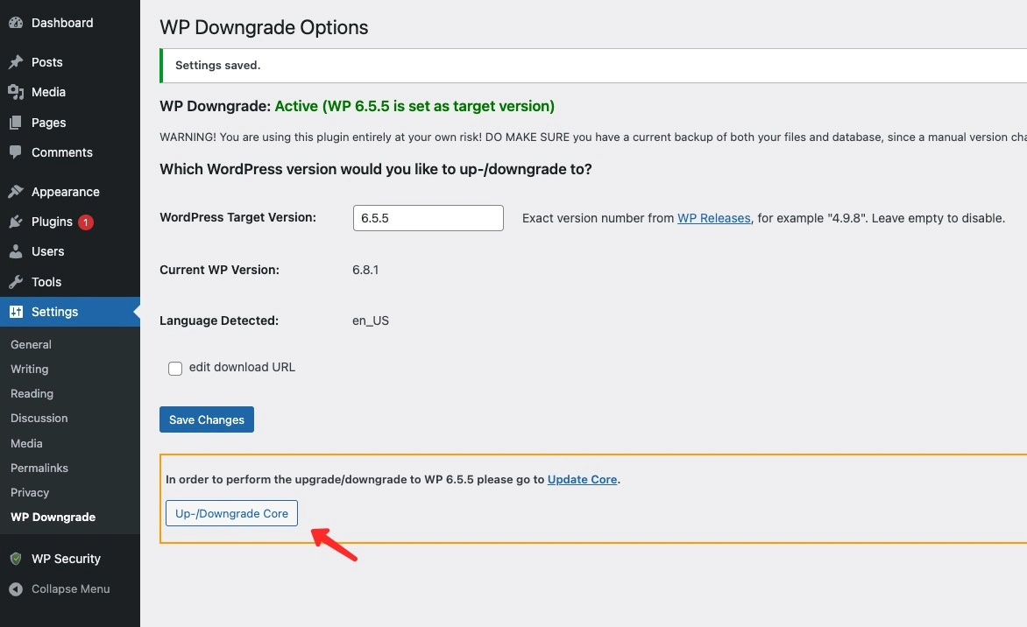Go to Privacy settings submenu
1027x627 pixels.
pyautogui.click(x=30, y=492)
